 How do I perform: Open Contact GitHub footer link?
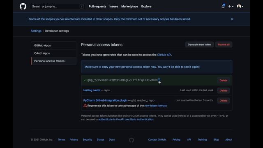(157, 140)
